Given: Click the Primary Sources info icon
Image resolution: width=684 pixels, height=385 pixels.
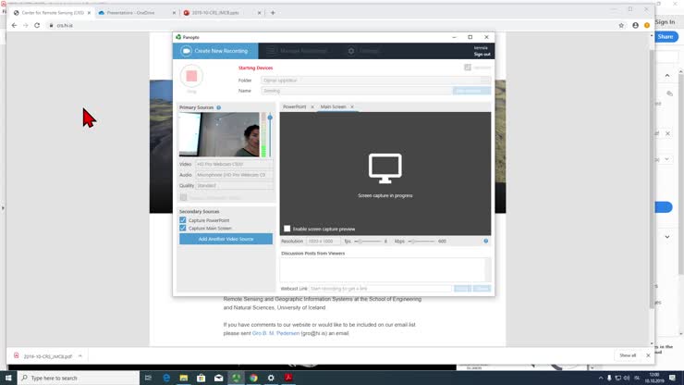Looking at the screenshot, I should pyautogui.click(x=218, y=107).
